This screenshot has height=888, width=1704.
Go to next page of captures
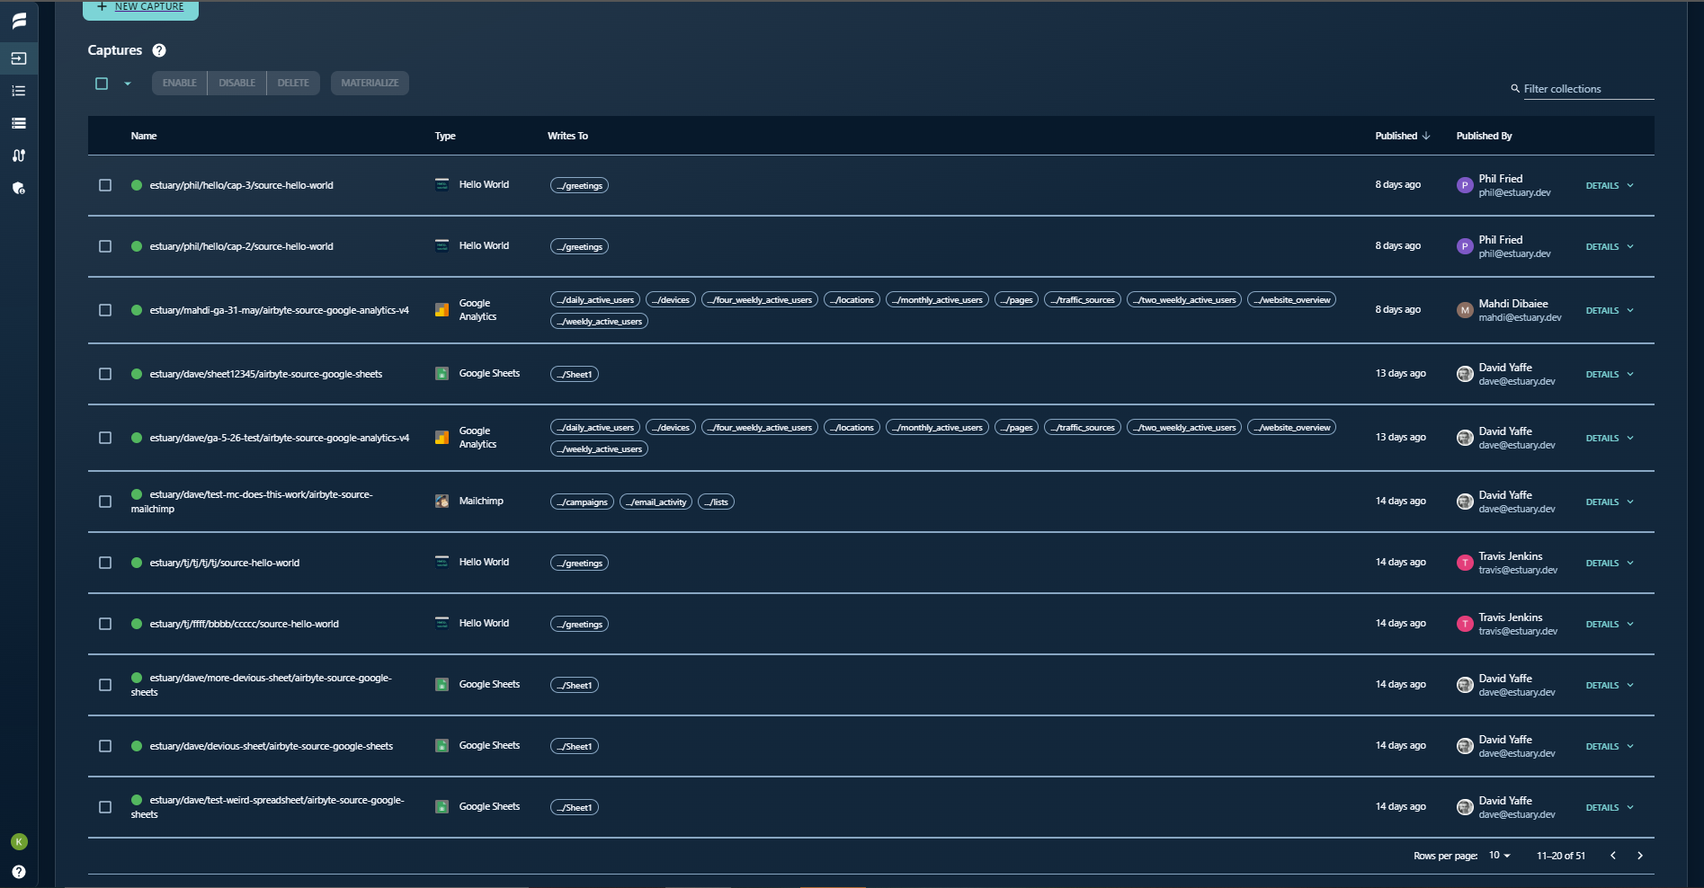point(1639,856)
